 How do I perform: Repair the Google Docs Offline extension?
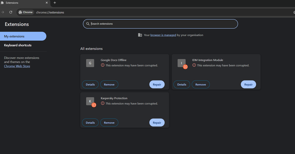click(157, 84)
